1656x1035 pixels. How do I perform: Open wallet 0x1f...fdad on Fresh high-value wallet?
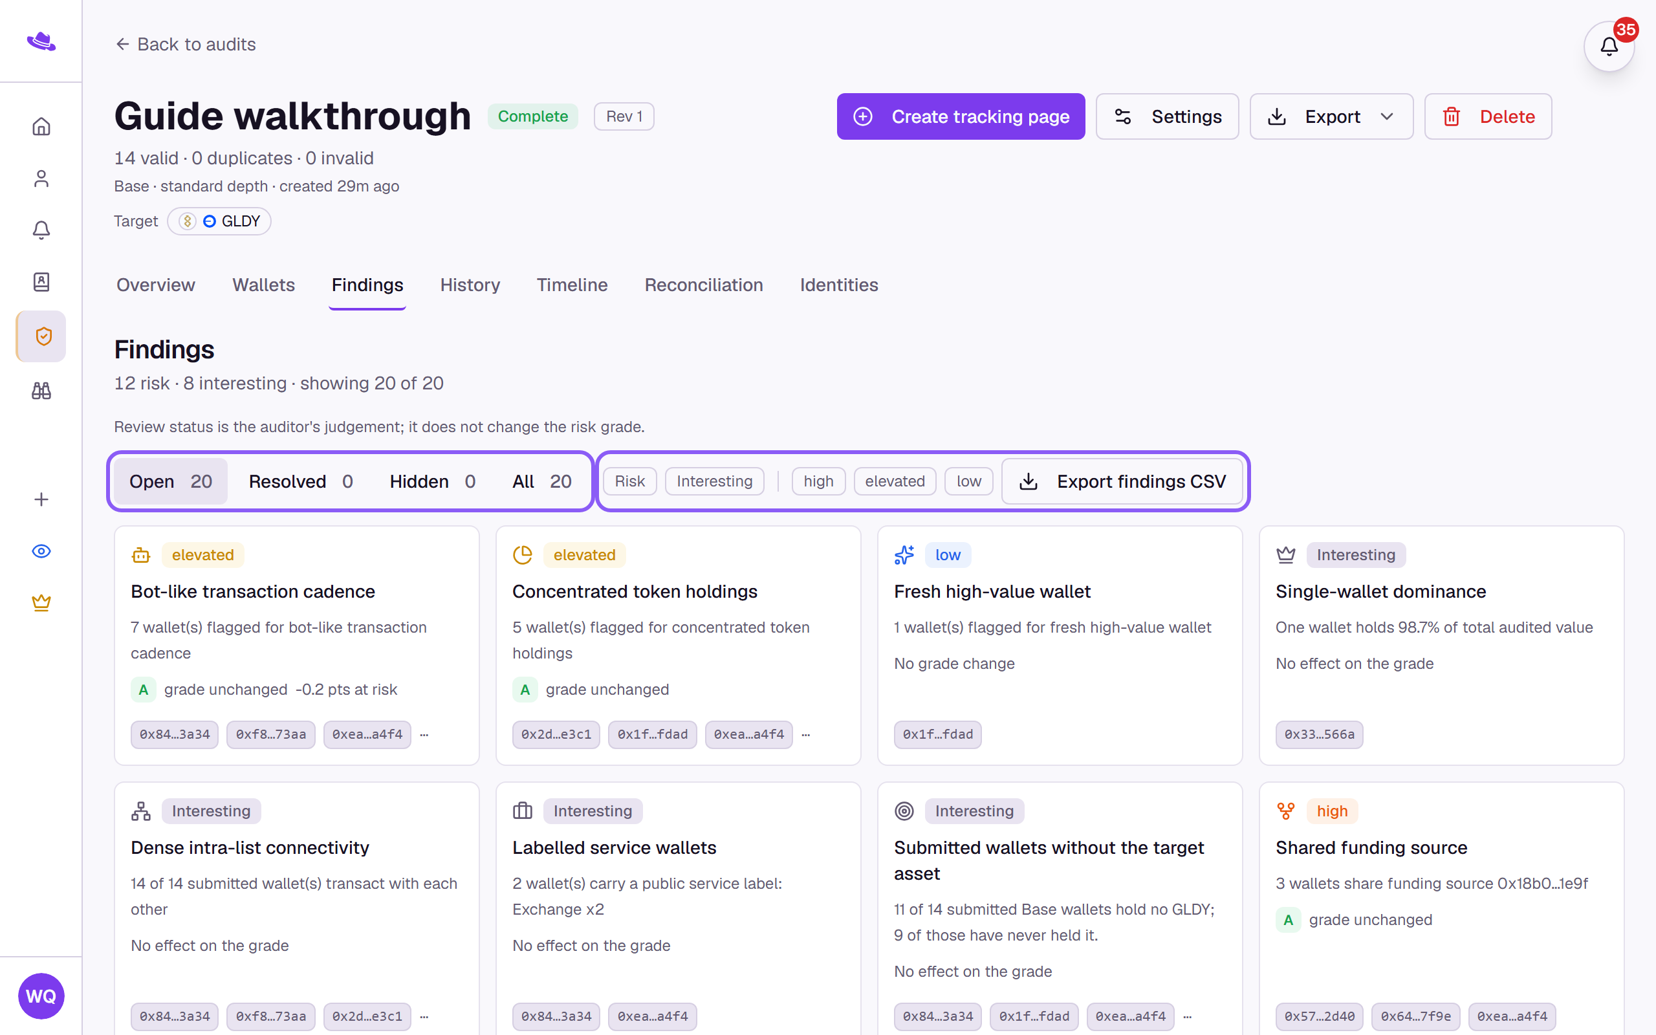click(937, 734)
